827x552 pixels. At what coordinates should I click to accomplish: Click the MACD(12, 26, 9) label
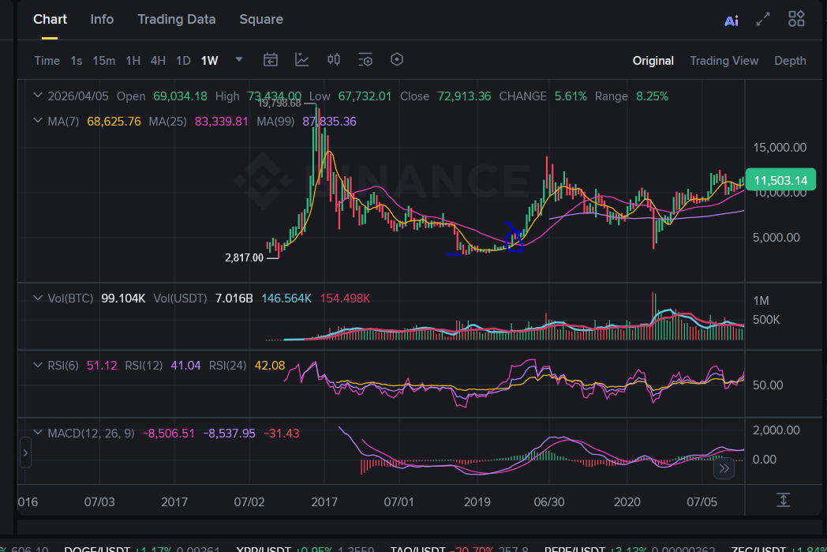point(91,434)
